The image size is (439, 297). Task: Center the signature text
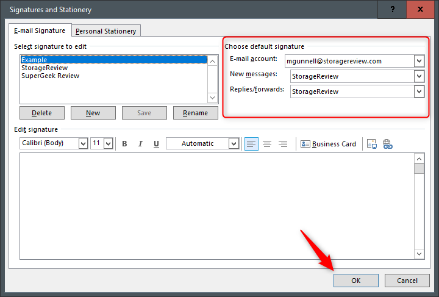267,144
